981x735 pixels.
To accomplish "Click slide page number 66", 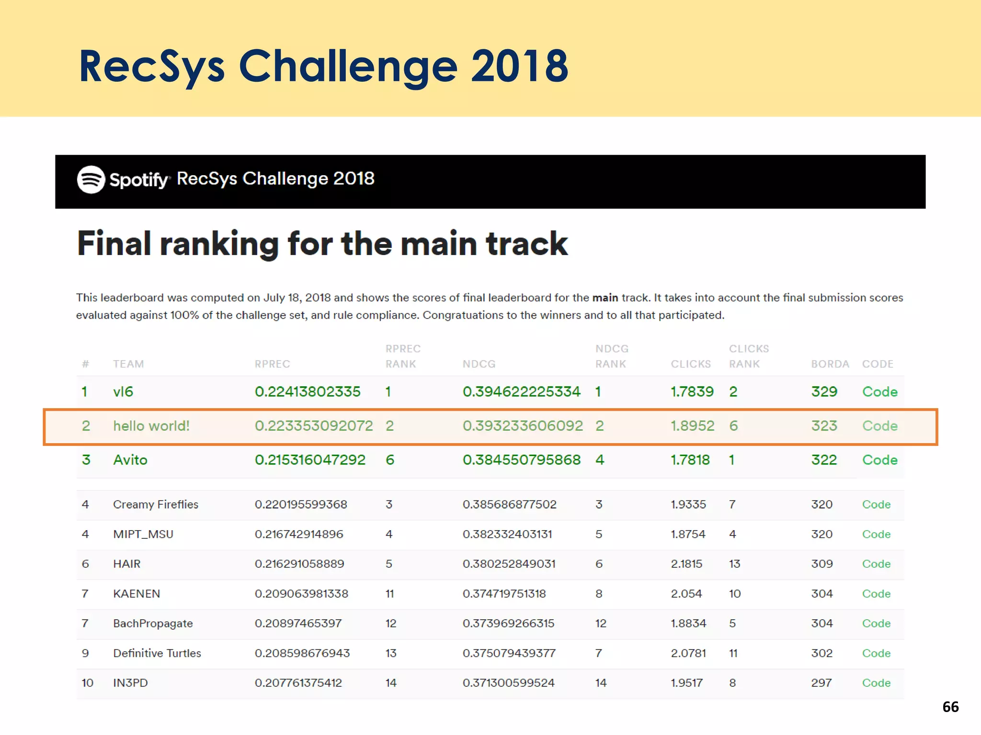I will [950, 707].
